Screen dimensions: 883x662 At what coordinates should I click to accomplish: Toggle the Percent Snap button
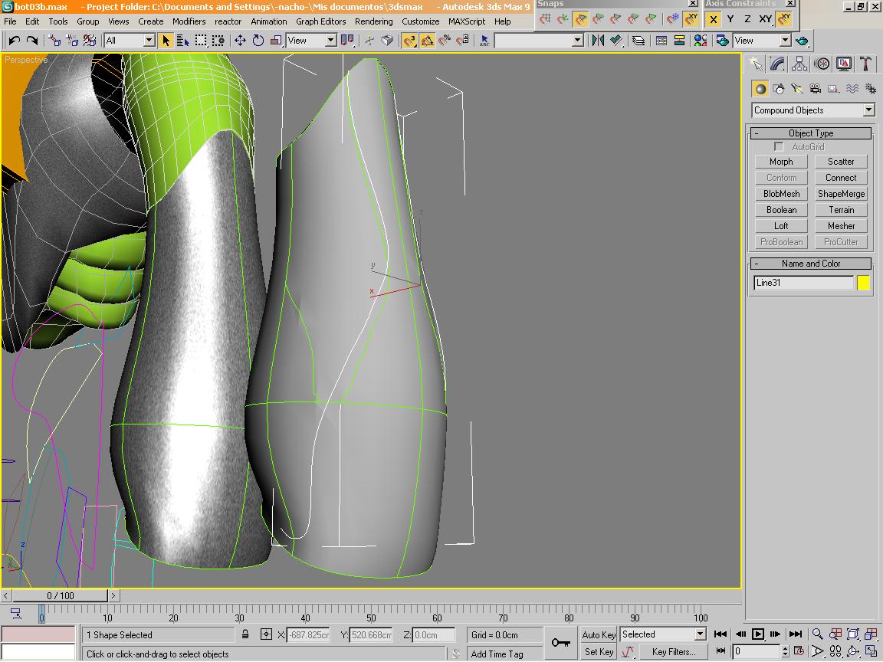click(x=445, y=41)
